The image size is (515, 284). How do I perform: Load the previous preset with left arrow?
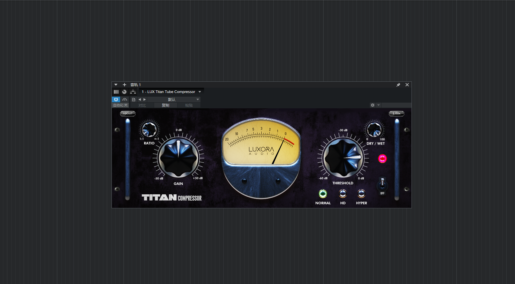click(140, 99)
